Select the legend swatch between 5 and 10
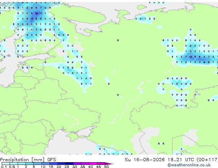This screenshot has height=168, width=218. point(37,164)
